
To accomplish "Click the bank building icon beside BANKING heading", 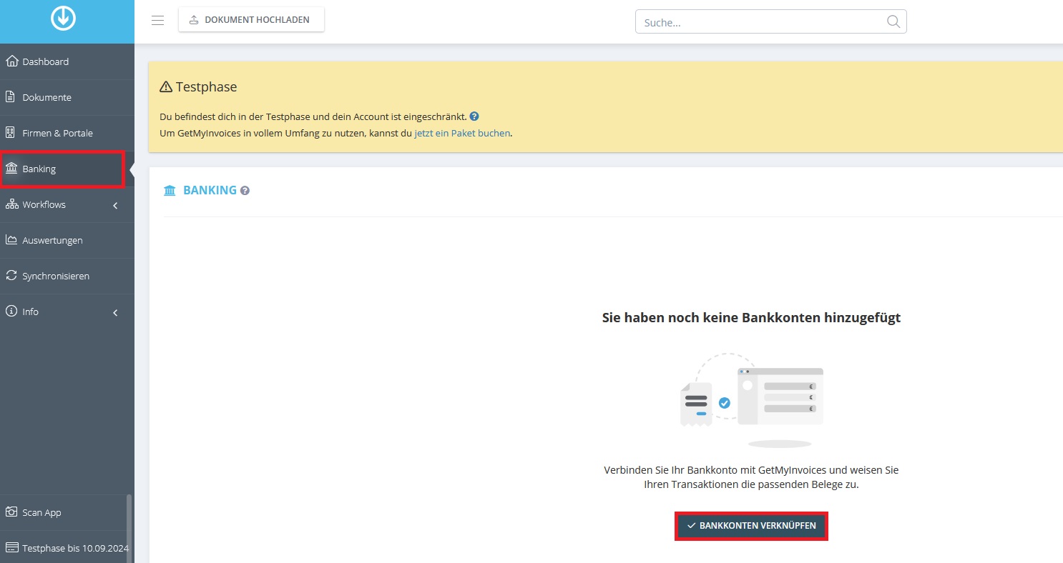I will [170, 191].
